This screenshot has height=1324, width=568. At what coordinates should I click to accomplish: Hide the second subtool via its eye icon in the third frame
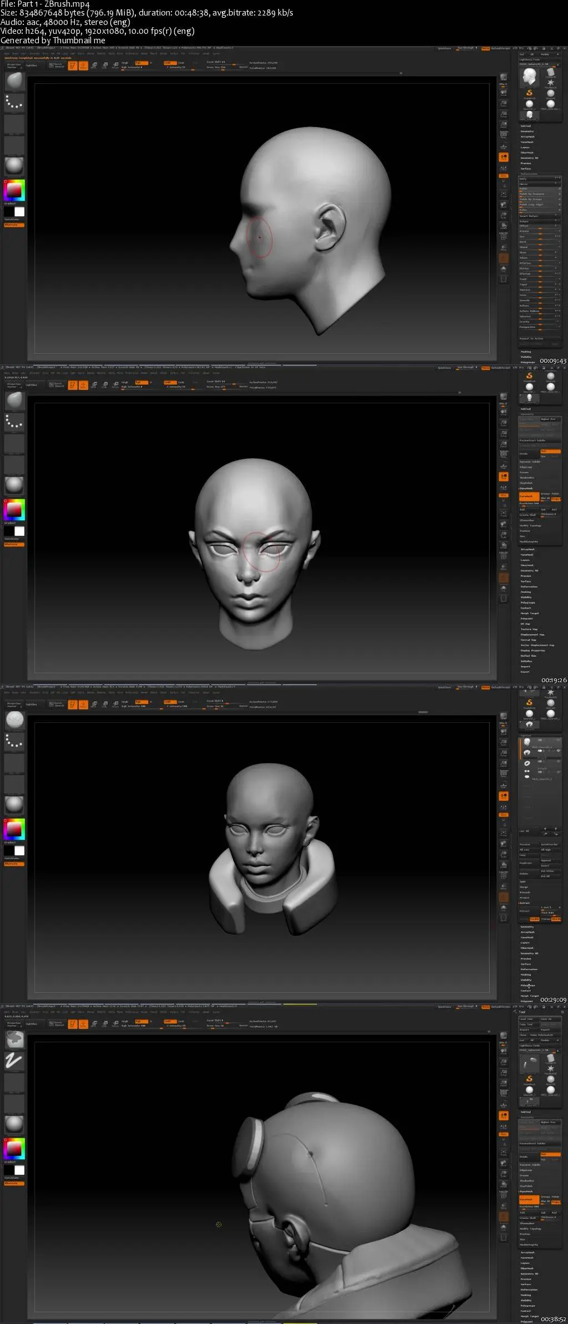[x=558, y=751]
